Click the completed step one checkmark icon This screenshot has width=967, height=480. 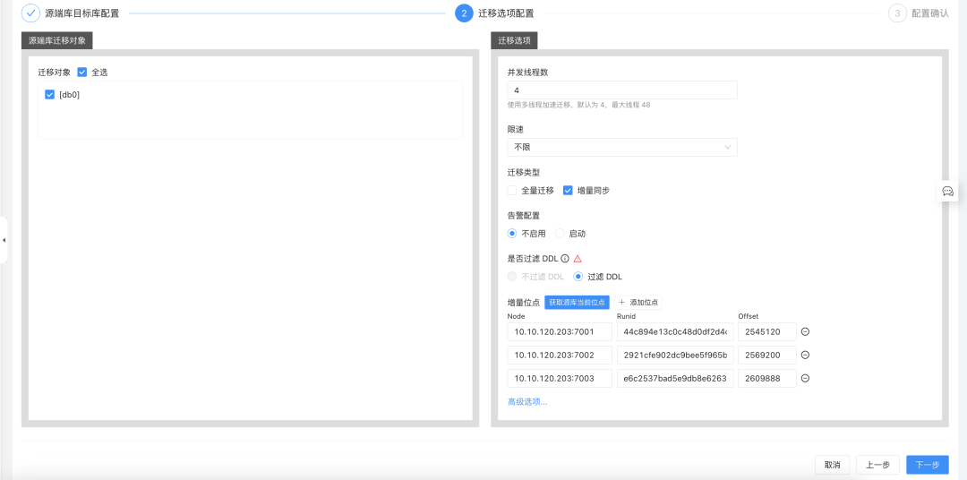click(x=30, y=13)
